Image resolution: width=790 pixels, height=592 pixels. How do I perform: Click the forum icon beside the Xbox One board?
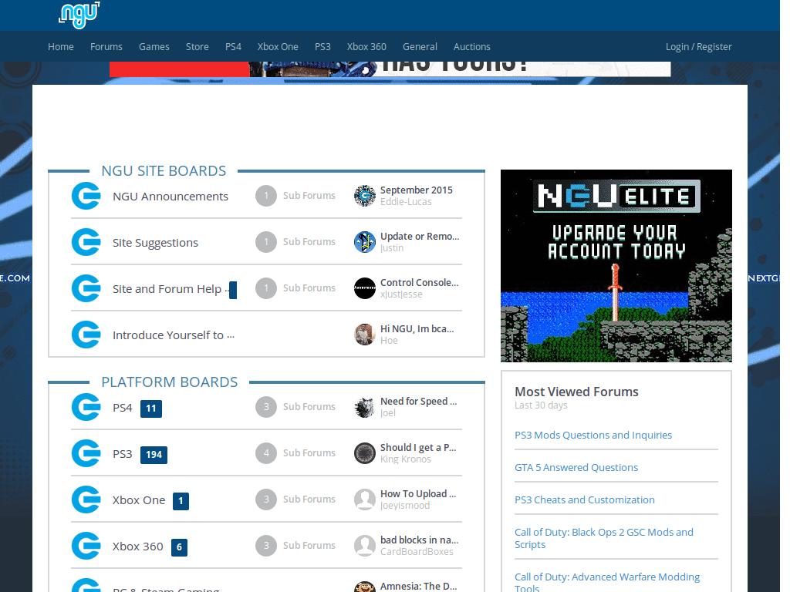tap(86, 499)
